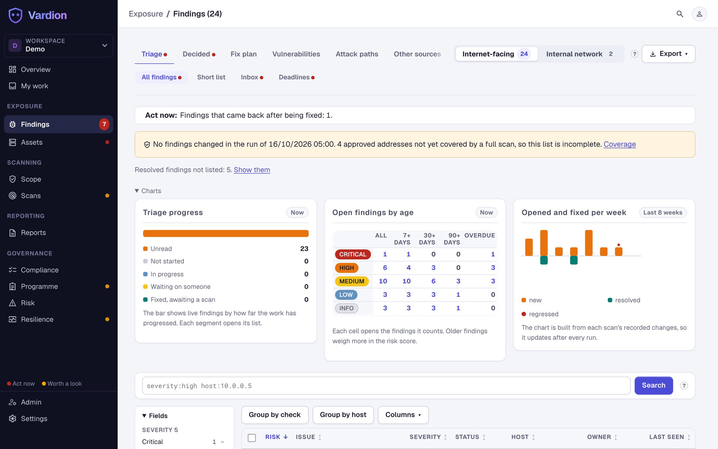Viewport: 718px width, 449px height.
Task: Click the Coverage link in the banner
Action: (620, 144)
